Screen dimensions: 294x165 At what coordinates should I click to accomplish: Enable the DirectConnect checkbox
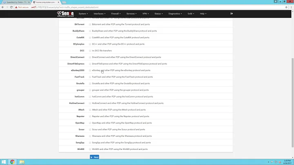[90, 57]
